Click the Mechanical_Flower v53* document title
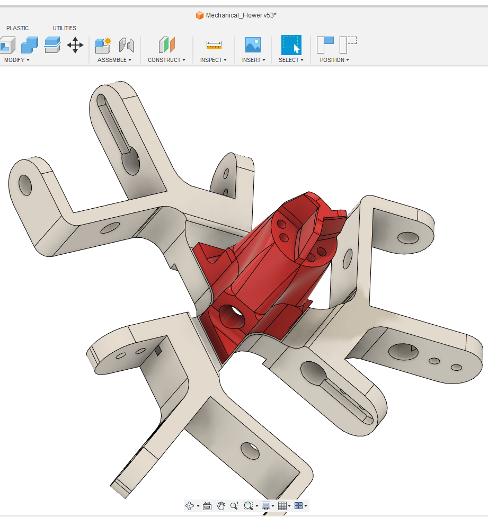Image resolution: width=488 pixels, height=517 pixels. pyautogui.click(x=241, y=15)
